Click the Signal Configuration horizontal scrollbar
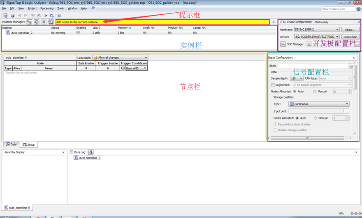This screenshot has height=218, width=362. point(308,138)
